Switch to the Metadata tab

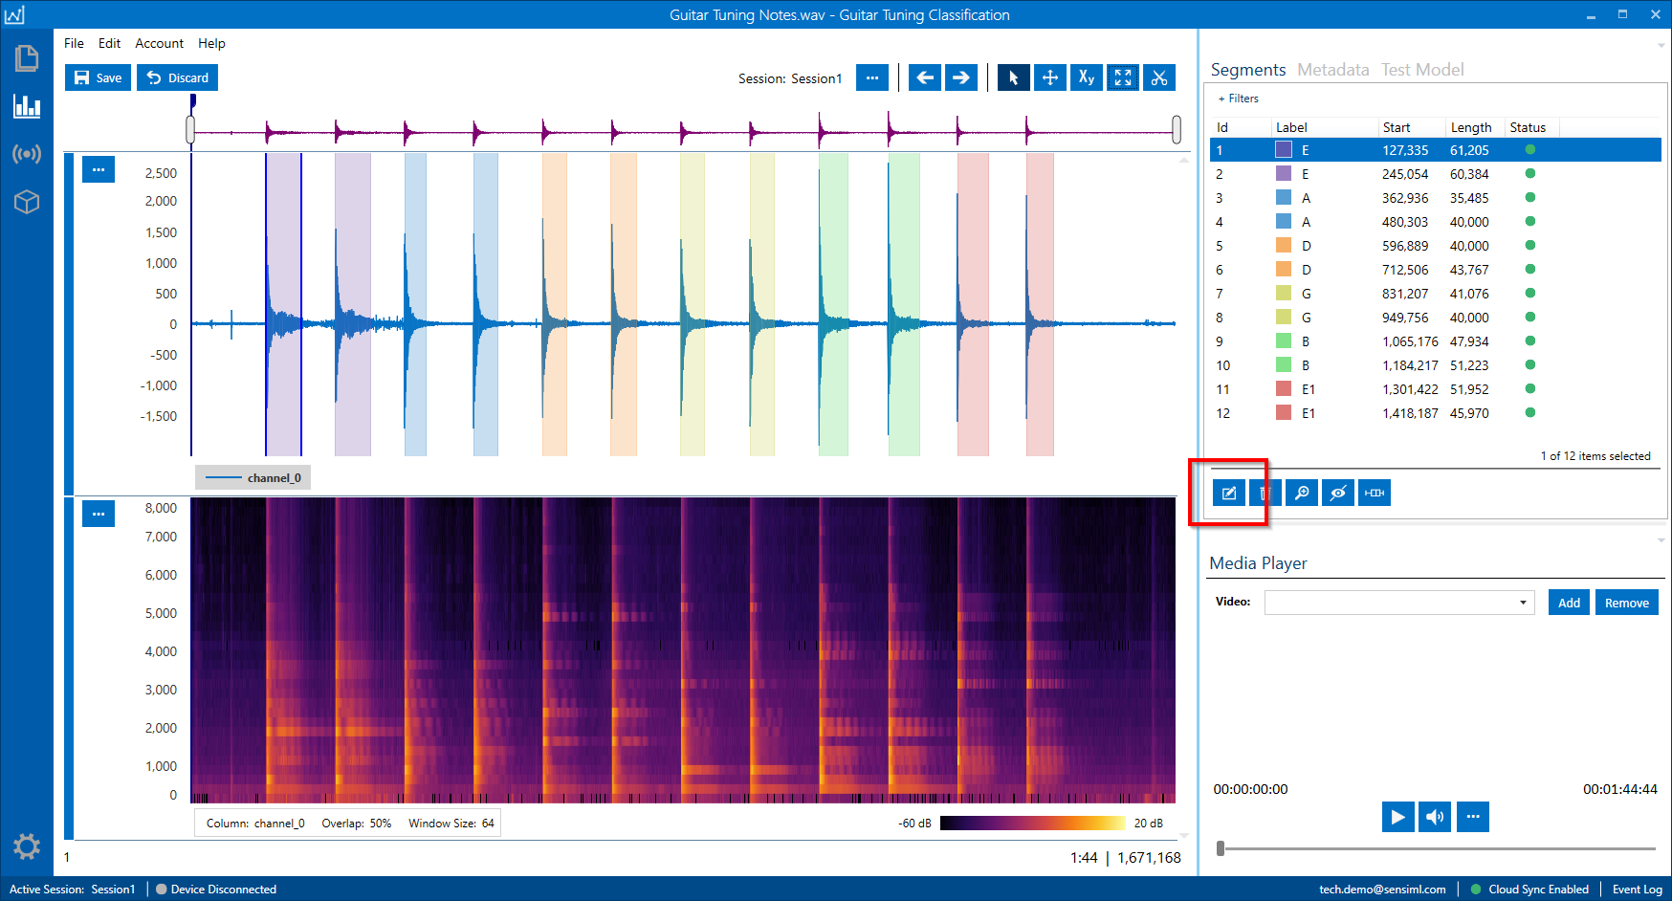point(1332,70)
